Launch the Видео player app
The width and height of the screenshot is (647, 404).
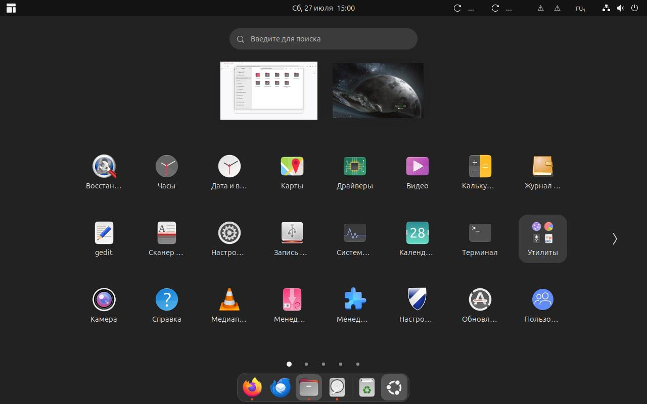coord(418,166)
